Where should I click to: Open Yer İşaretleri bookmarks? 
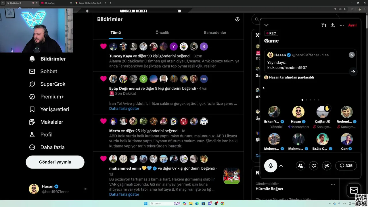49,109
